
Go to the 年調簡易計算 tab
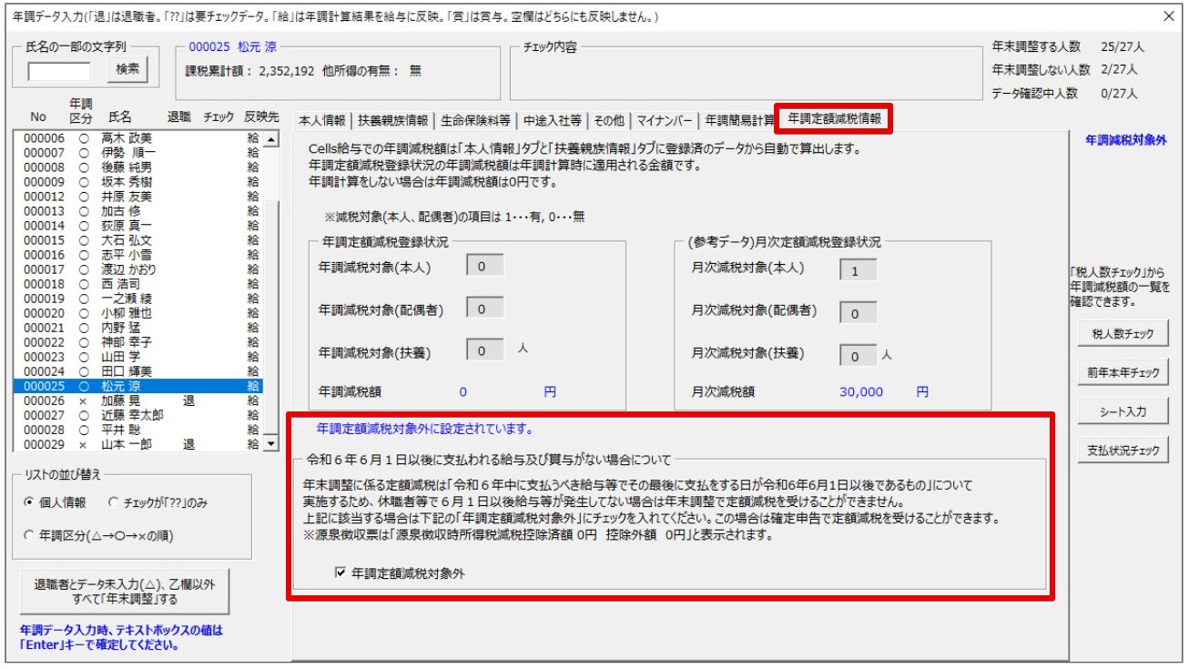click(x=739, y=120)
